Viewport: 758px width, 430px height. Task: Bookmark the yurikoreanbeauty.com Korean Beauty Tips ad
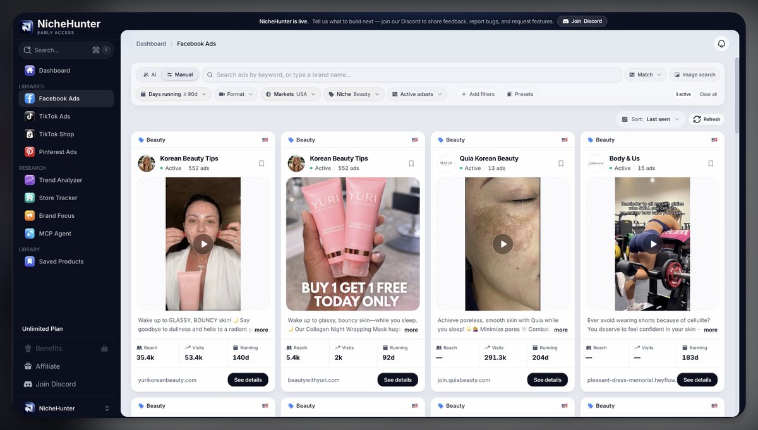(x=262, y=164)
